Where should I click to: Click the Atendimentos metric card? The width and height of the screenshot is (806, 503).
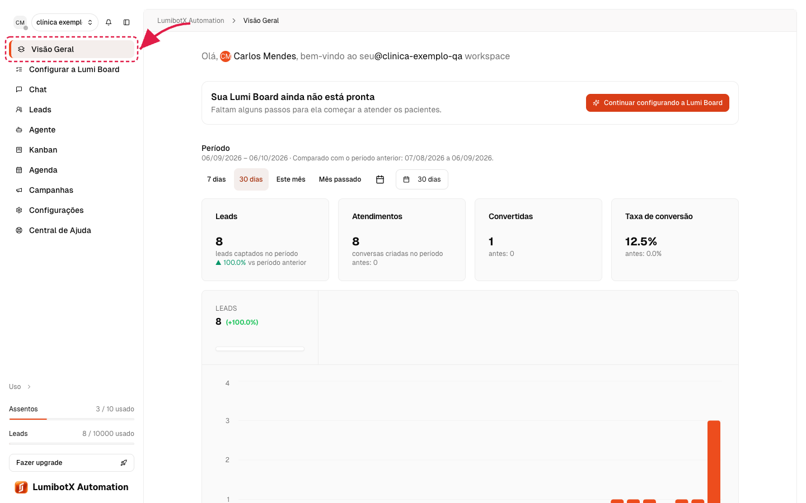pos(402,240)
